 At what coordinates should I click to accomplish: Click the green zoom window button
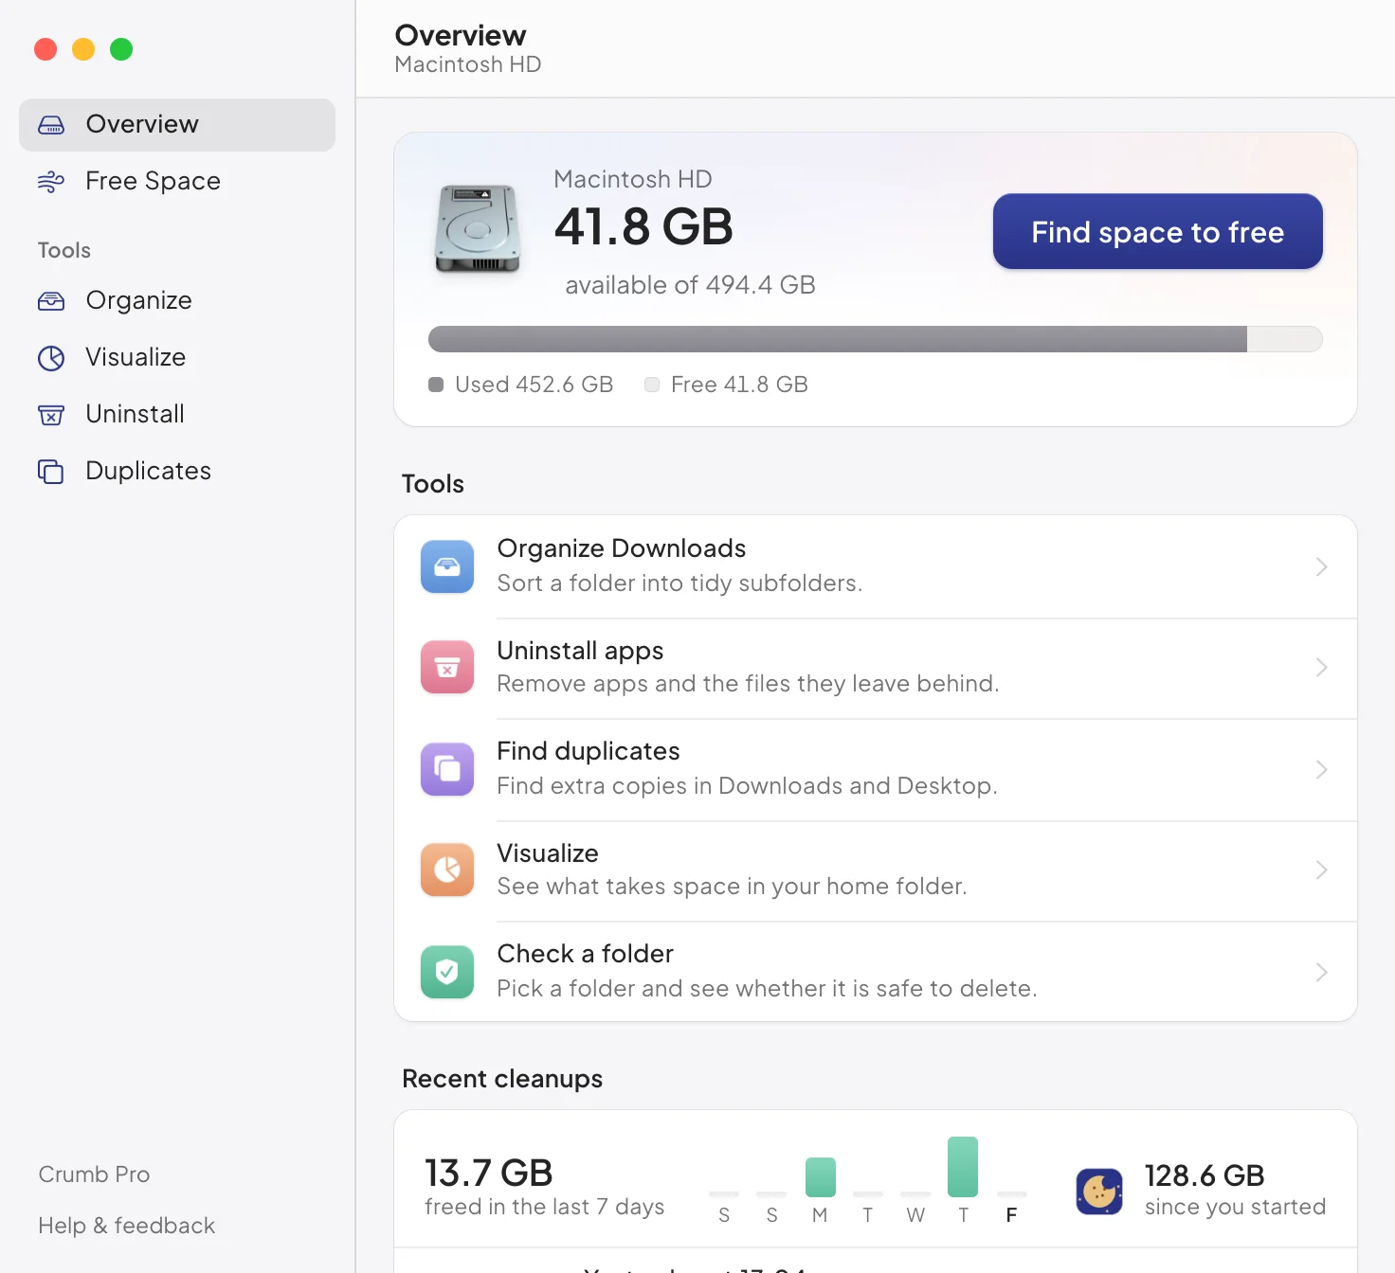click(x=121, y=49)
